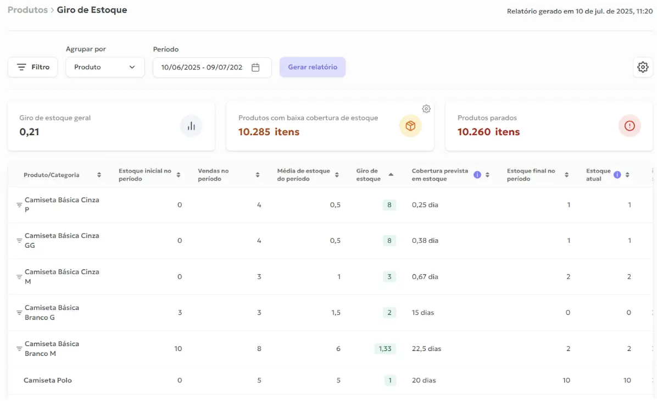Expand Camiseta Básica Branco M row
Screen dimensions: 657x401
pos(19,349)
